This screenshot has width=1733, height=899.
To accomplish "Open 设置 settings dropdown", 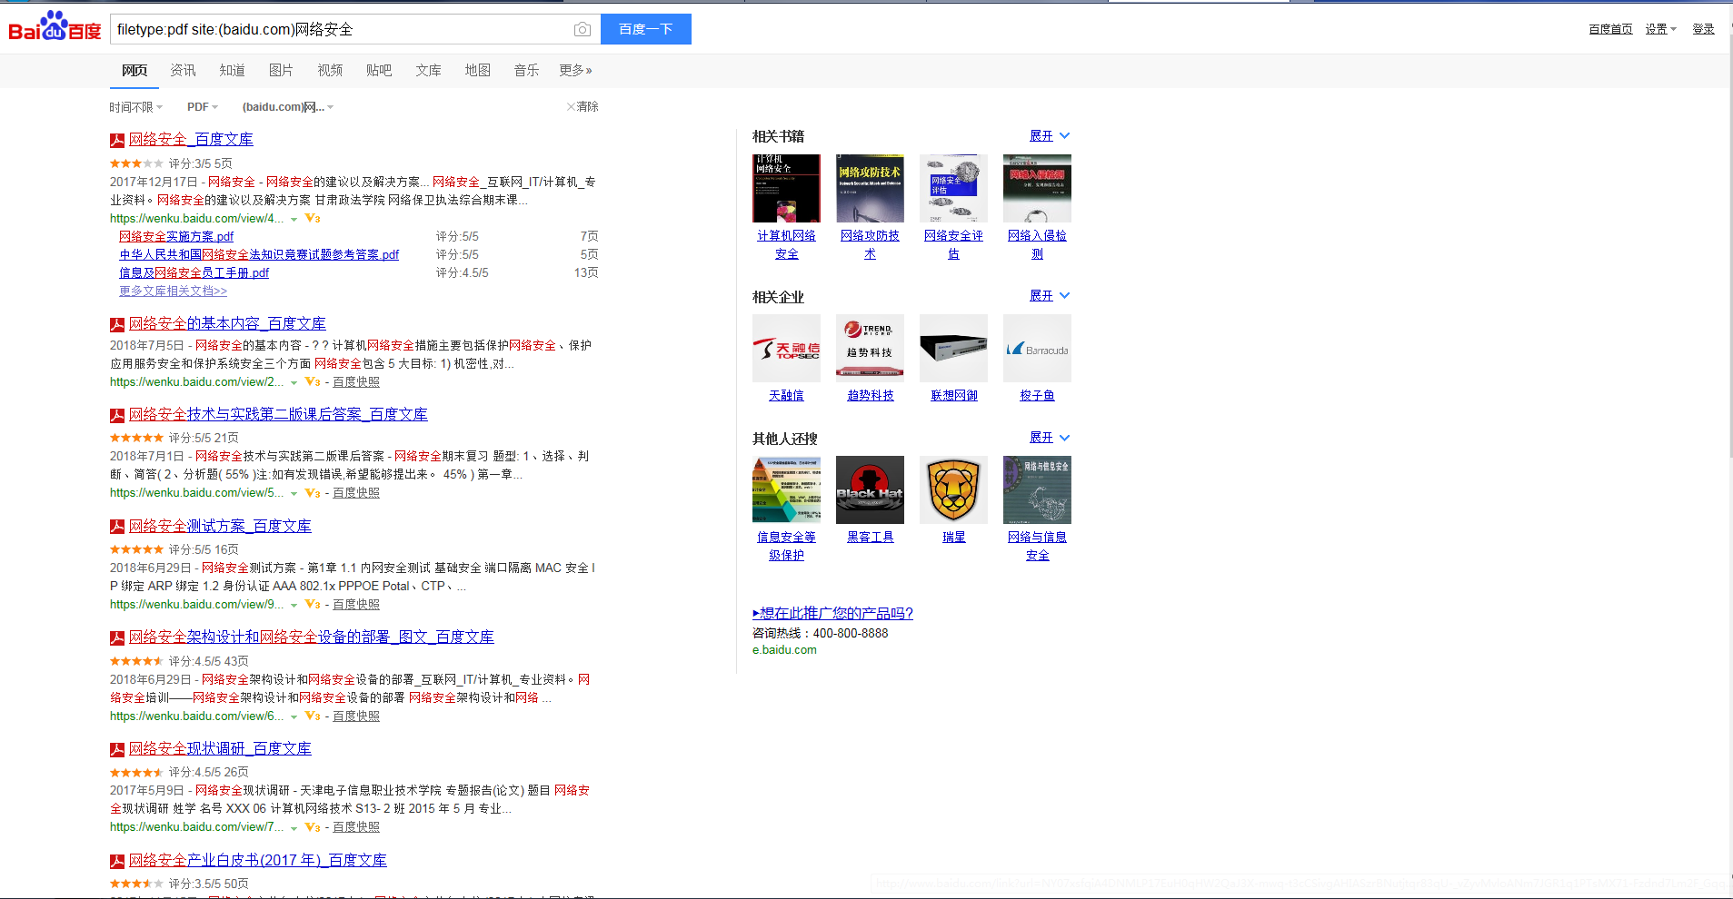I will tap(1661, 29).
